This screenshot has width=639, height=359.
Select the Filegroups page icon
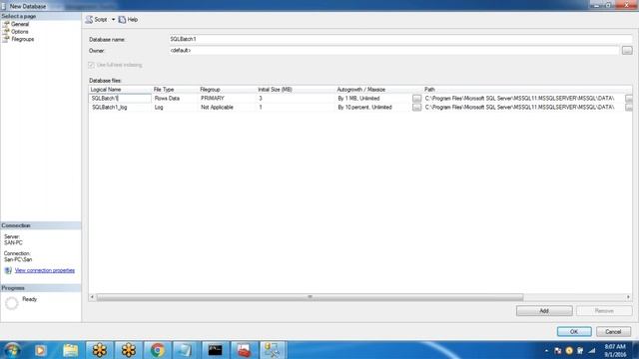[6, 39]
